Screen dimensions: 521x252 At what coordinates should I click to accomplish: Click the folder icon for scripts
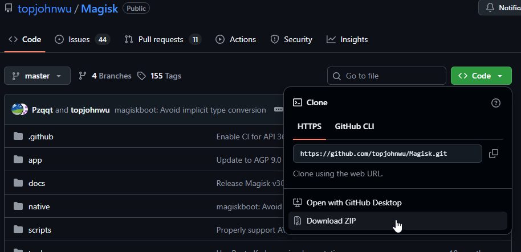click(x=18, y=229)
